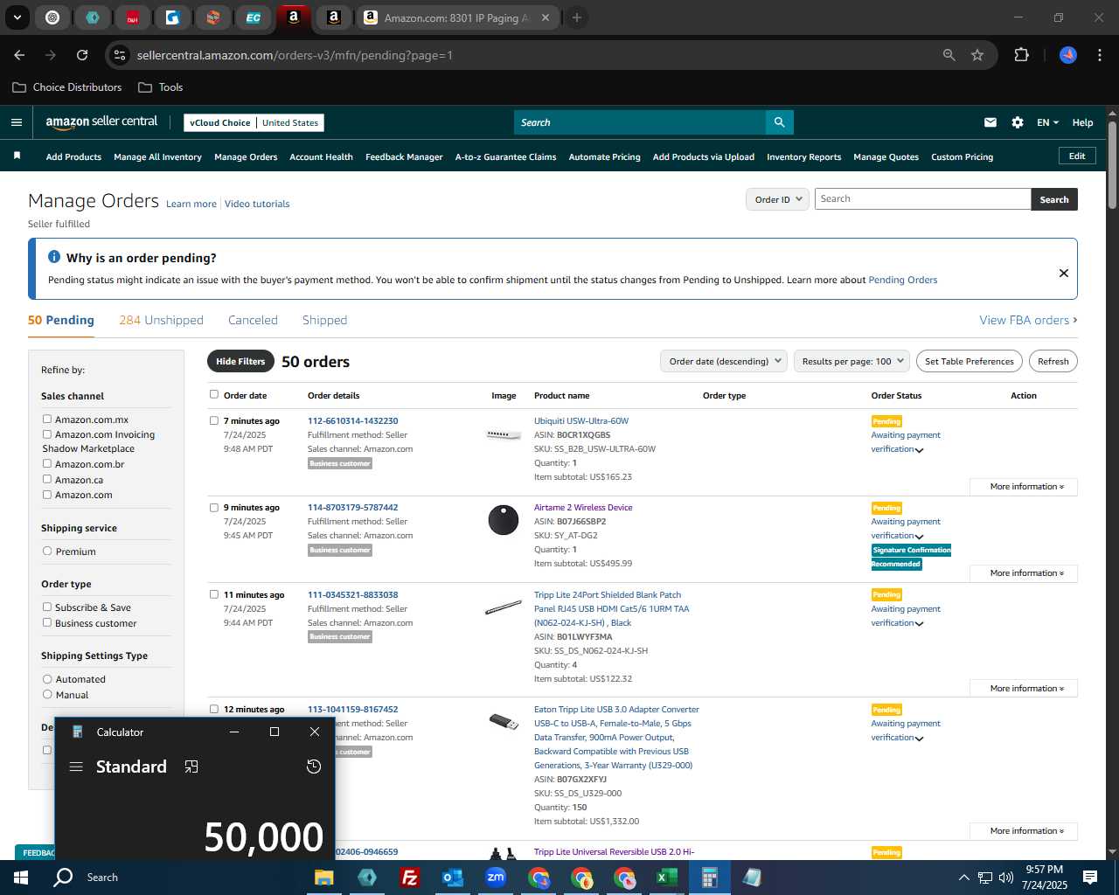This screenshot has height=895, width=1119.
Task: Switch to the ChatGPT browser tab
Action: click(x=52, y=17)
